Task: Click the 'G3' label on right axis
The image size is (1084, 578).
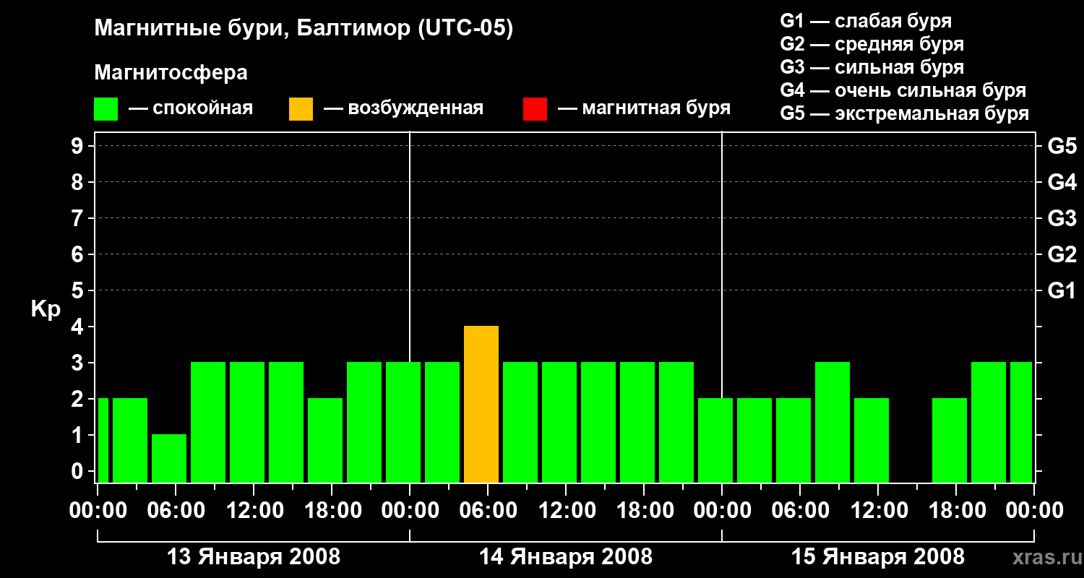Action: 1062,218
